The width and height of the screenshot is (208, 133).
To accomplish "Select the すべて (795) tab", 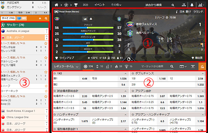I will (8, 18).
